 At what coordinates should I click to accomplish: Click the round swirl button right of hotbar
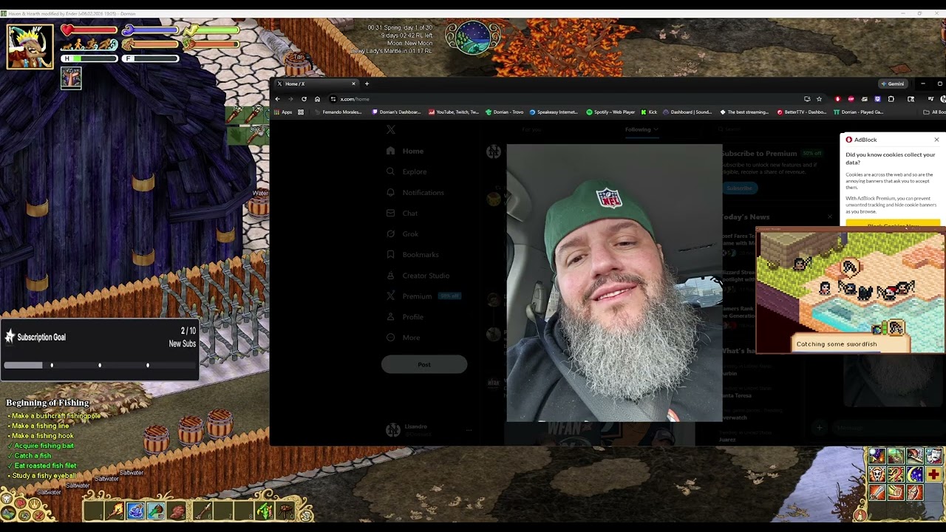pos(306,516)
